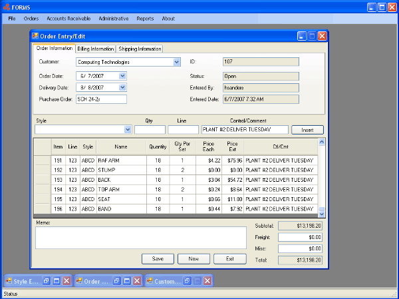
Task: Click the Save button
Action: tap(158, 259)
